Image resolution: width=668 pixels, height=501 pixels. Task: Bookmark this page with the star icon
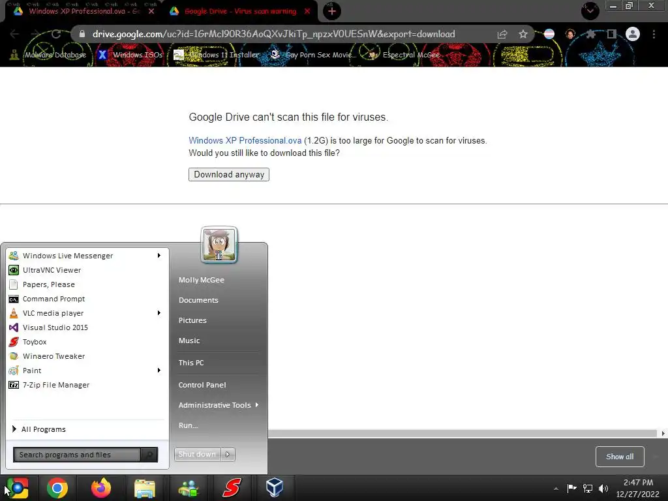pos(523,34)
